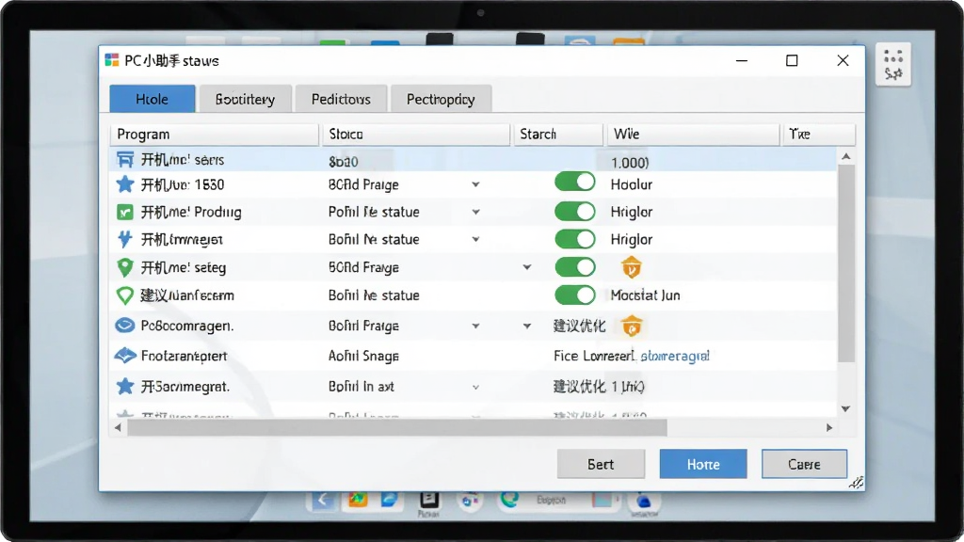Open the desktop widget icon at top right
This screenshot has width=964, height=542.
tap(892, 65)
